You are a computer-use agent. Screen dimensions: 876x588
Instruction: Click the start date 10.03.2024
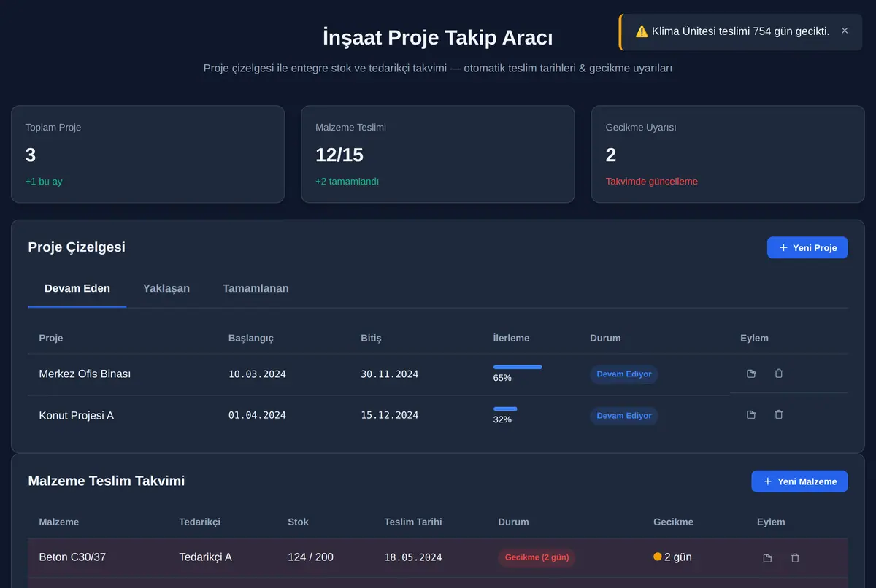tap(257, 374)
